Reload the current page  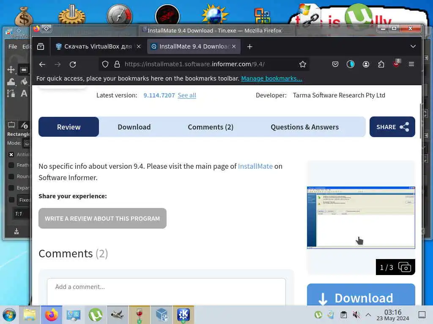(73, 65)
